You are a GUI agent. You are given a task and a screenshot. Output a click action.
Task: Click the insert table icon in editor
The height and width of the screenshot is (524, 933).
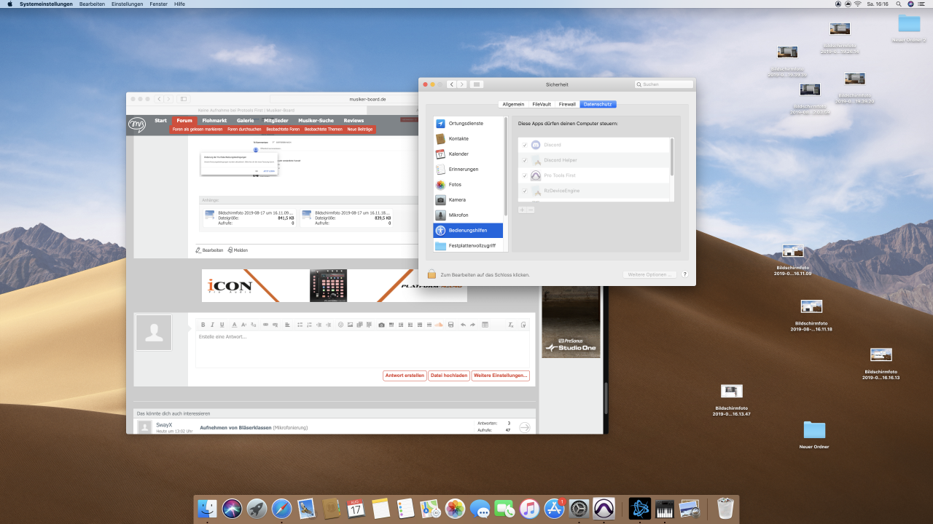[485, 325]
